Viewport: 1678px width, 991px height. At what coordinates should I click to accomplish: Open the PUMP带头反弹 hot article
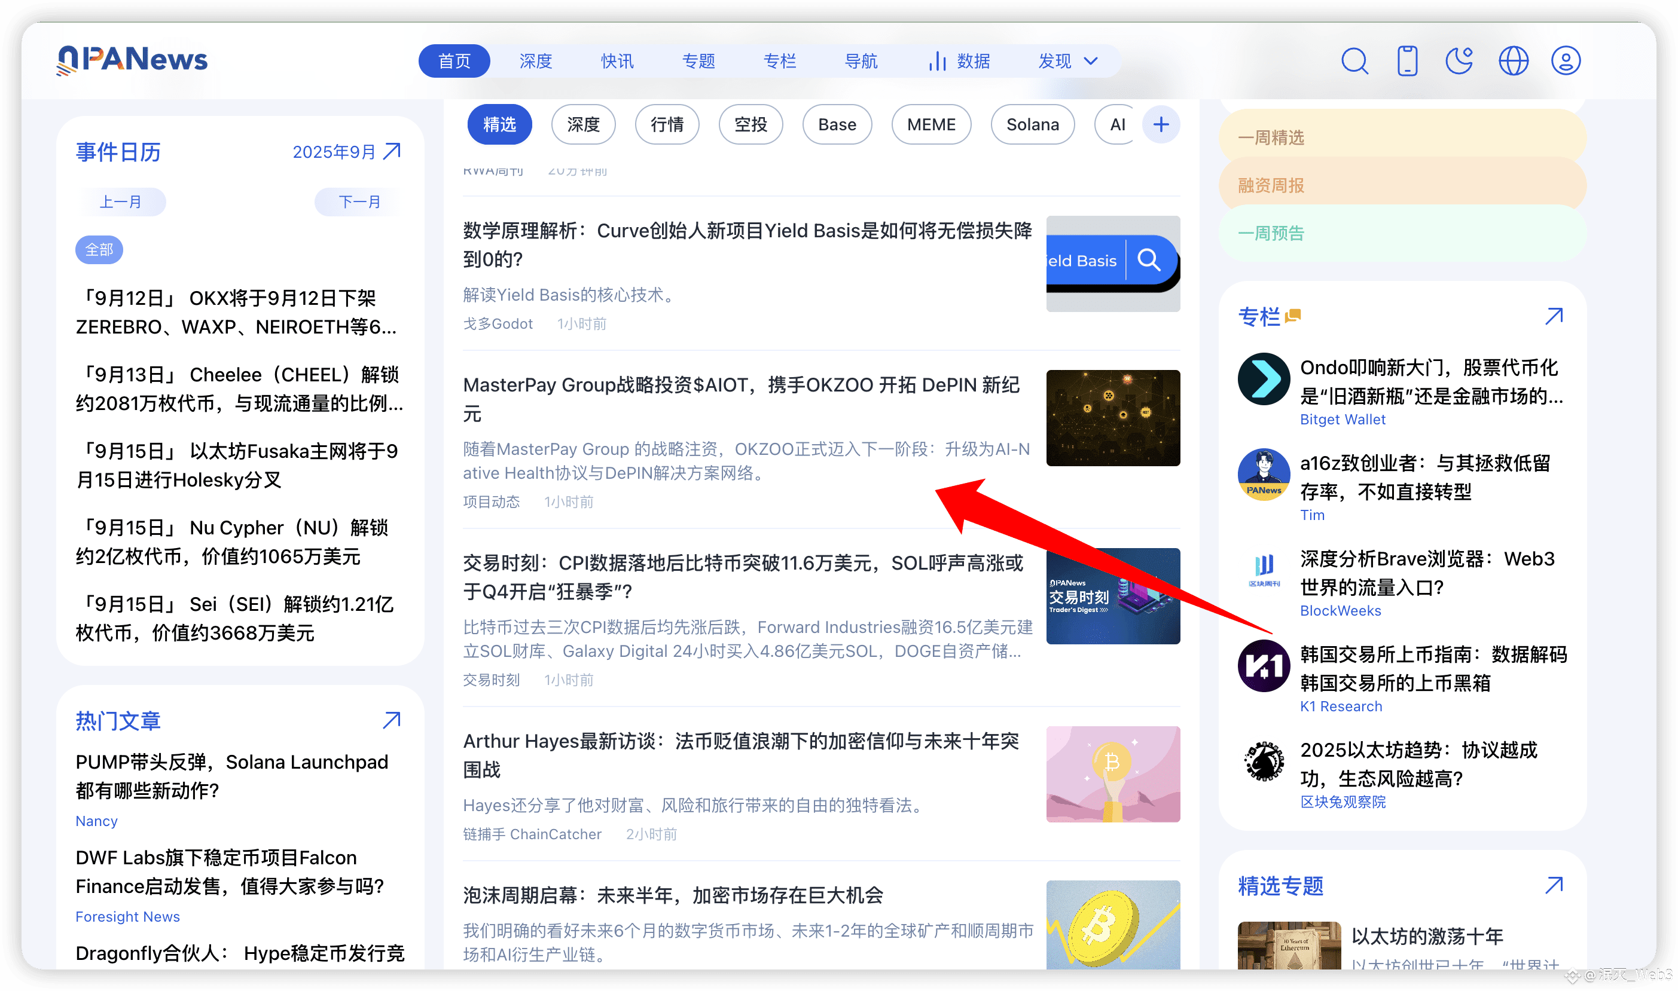232,776
